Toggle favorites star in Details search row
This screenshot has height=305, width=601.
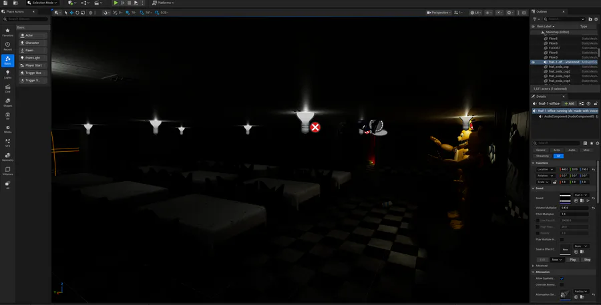pyautogui.click(x=592, y=143)
